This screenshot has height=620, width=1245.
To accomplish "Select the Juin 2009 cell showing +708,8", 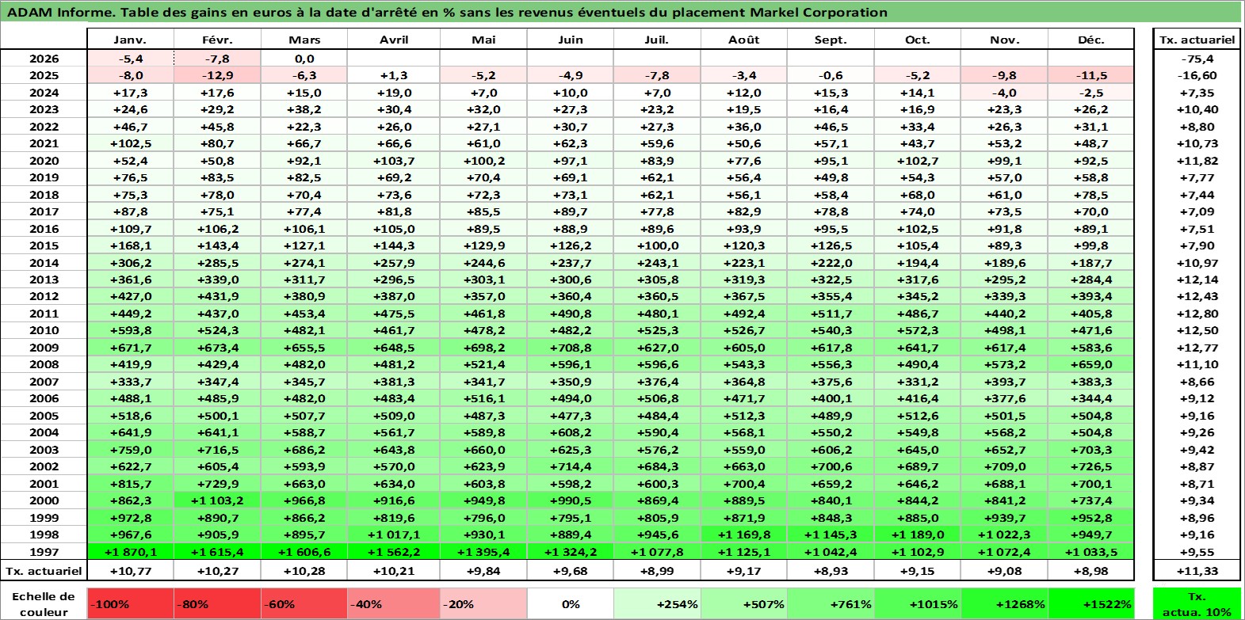I will 571,348.
